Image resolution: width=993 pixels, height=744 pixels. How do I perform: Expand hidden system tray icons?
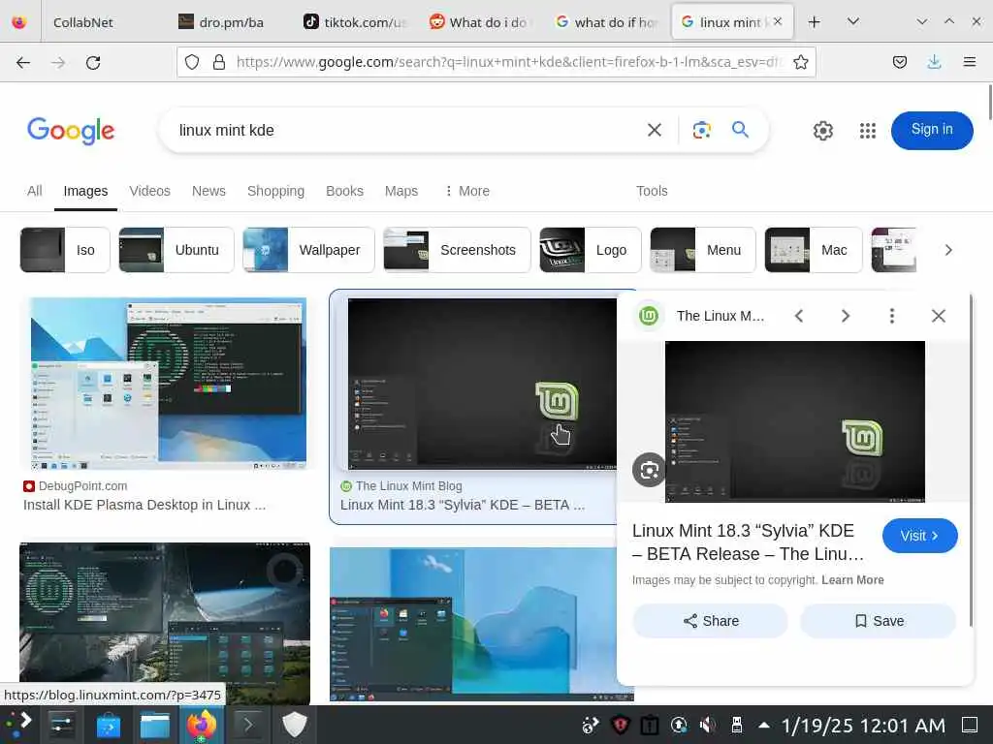[x=764, y=725]
